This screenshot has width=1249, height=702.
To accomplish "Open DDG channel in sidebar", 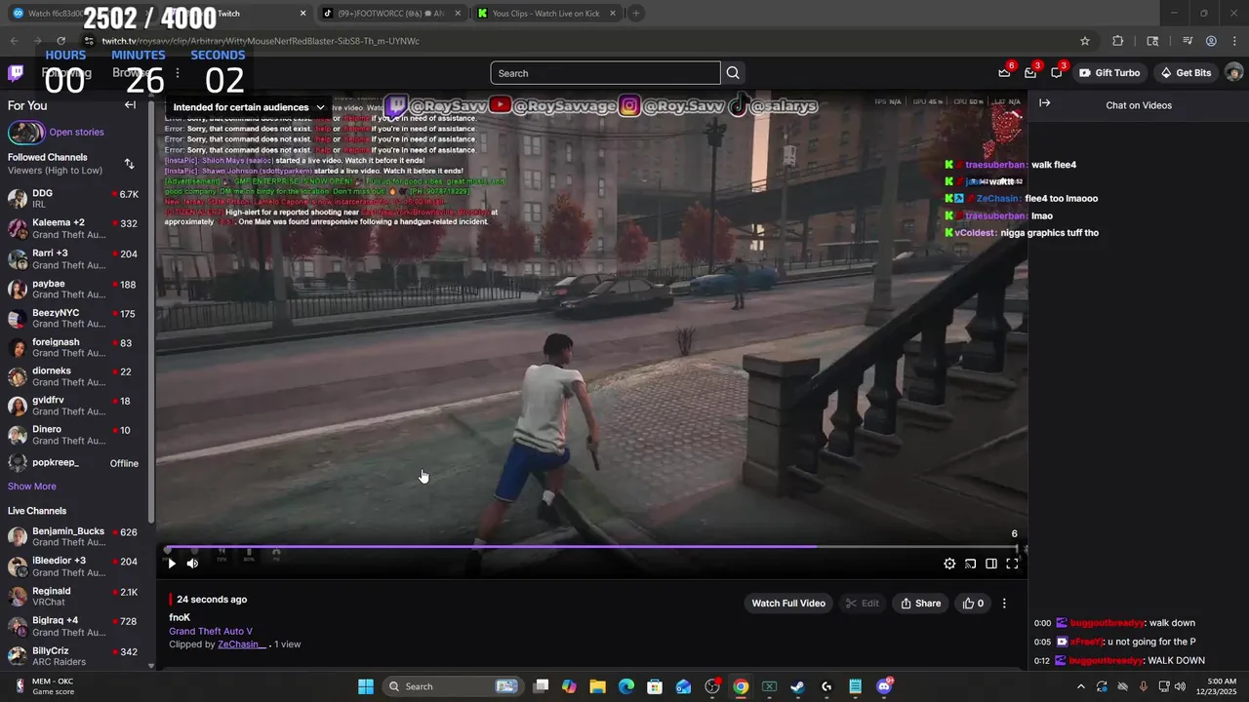I will pos(74,199).
